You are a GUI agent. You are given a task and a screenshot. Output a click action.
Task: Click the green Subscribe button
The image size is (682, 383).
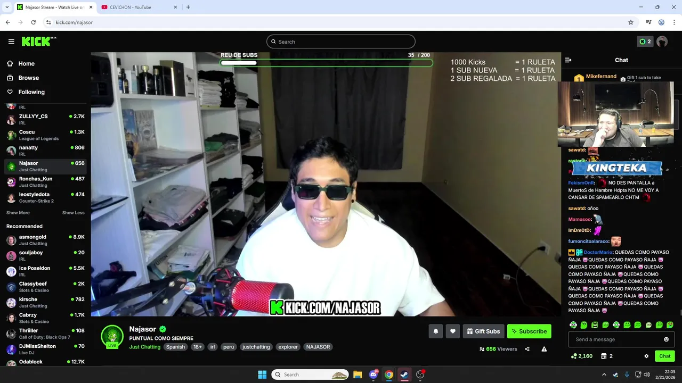(x=529, y=331)
